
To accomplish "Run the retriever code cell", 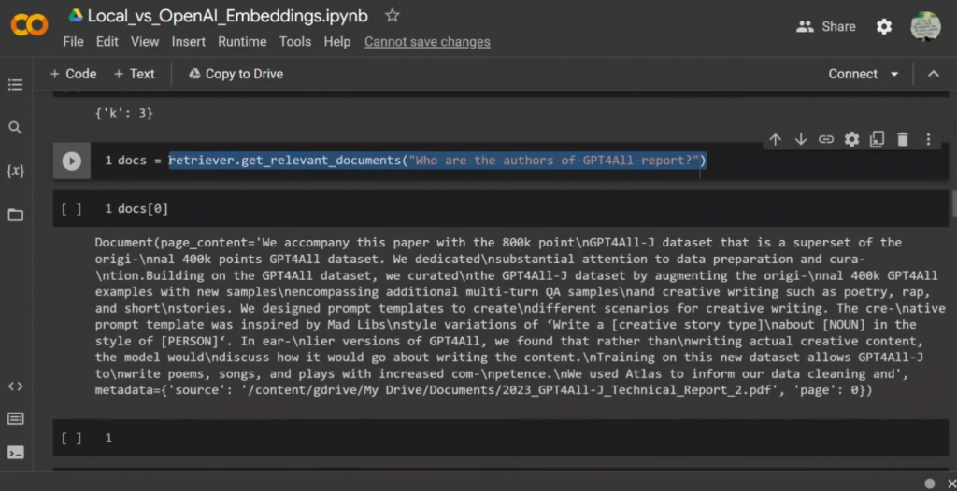I will click(71, 161).
